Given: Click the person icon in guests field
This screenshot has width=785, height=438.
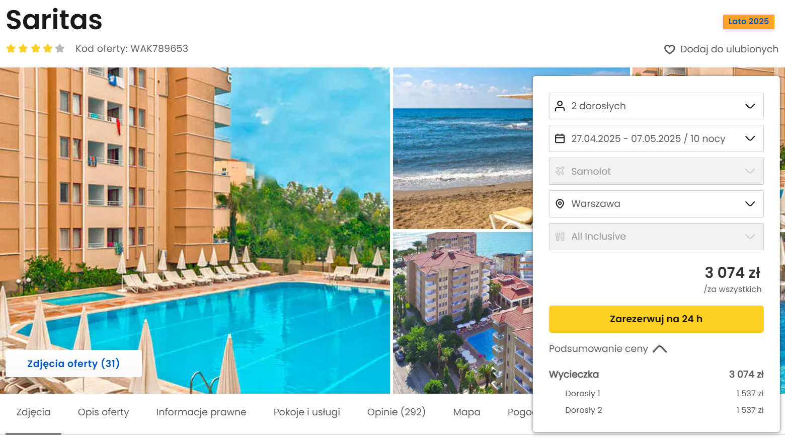Looking at the screenshot, I should point(560,106).
